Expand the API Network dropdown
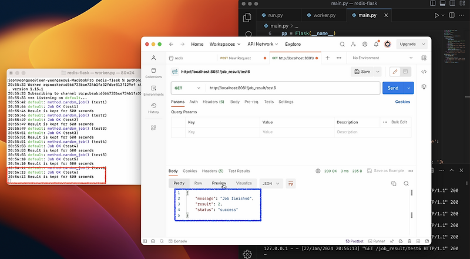Screen dimensions: 470x259 263,44
